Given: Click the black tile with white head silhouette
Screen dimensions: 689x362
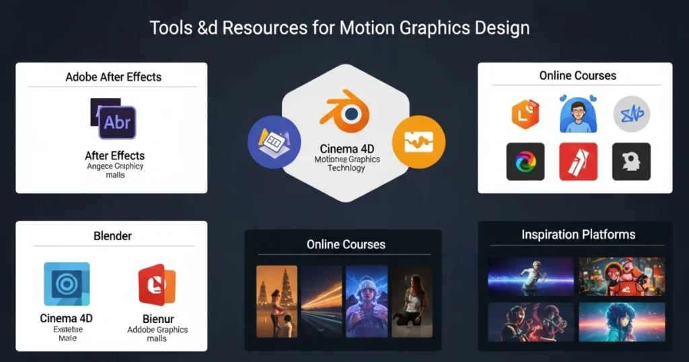Looking at the screenshot, I should pos(631,161).
